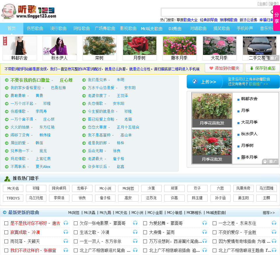Click the headphone icon next to 寂寞成歌
This screenshot has height=255, width=280.
(x=66, y=232)
